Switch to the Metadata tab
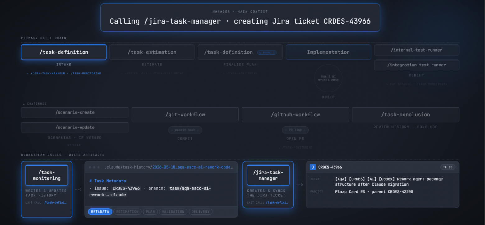 100,212
